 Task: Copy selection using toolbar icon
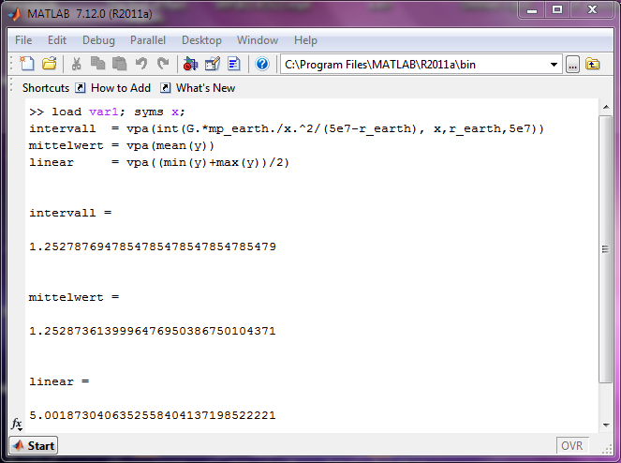point(97,64)
